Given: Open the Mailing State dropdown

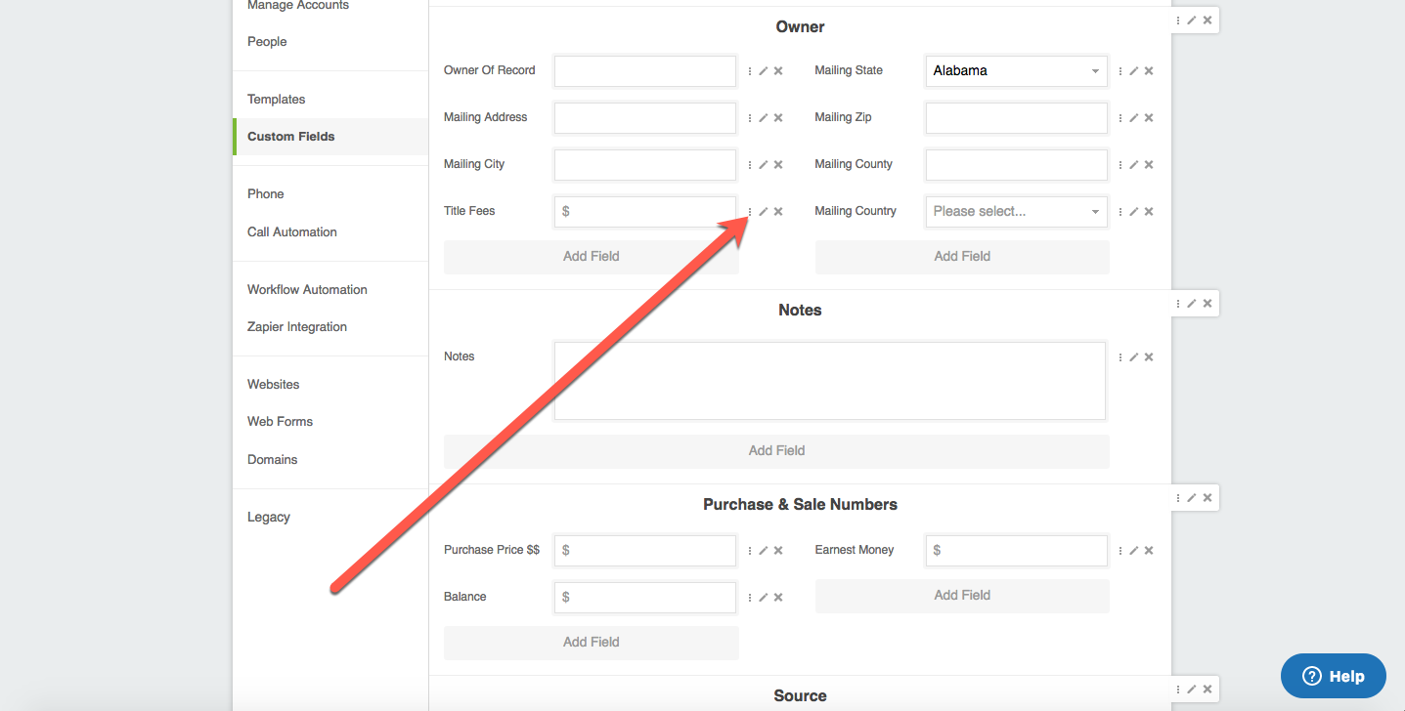Looking at the screenshot, I should tap(1016, 71).
